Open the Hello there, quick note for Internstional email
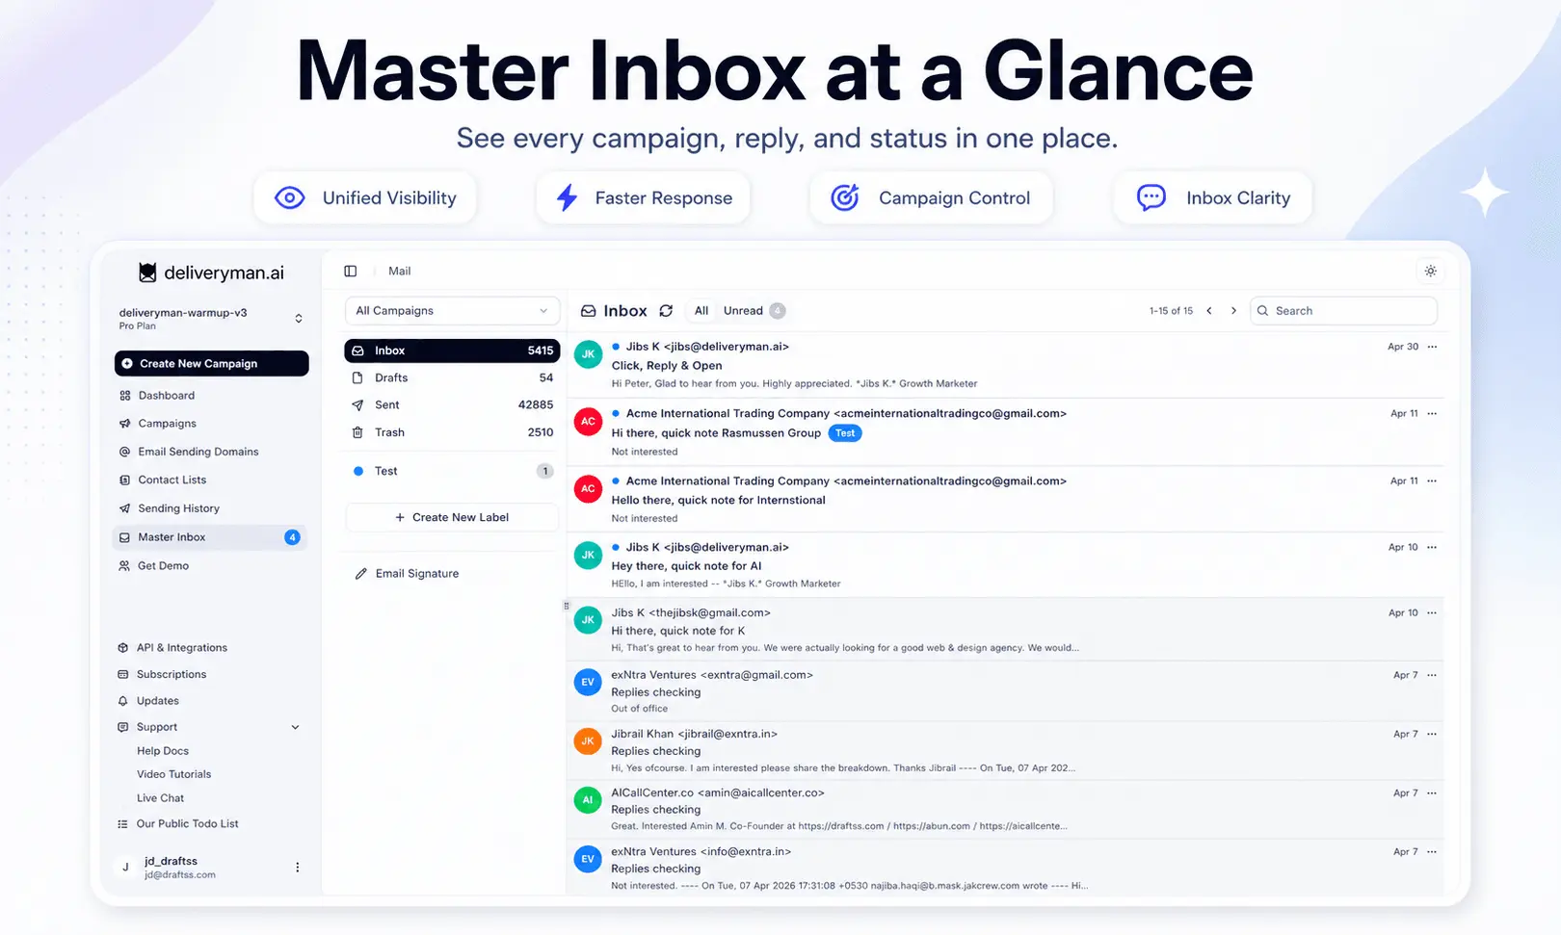Screen dimensions: 1561x935 [x=1005, y=500]
